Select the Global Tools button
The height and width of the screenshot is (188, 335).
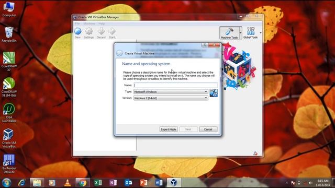click(x=250, y=33)
